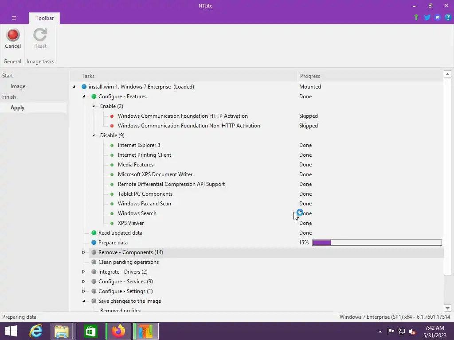Click the 'Preparing data' status bar text
The width and height of the screenshot is (454, 340).
tap(19, 317)
